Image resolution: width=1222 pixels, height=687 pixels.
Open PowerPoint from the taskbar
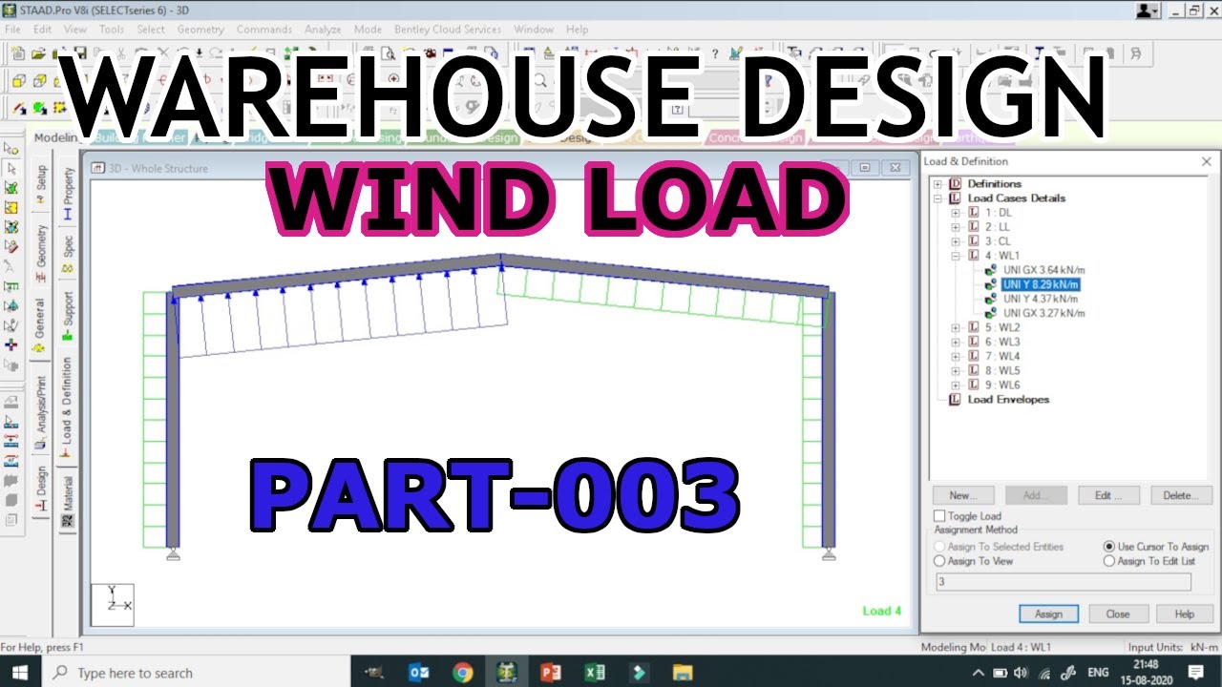tap(551, 672)
